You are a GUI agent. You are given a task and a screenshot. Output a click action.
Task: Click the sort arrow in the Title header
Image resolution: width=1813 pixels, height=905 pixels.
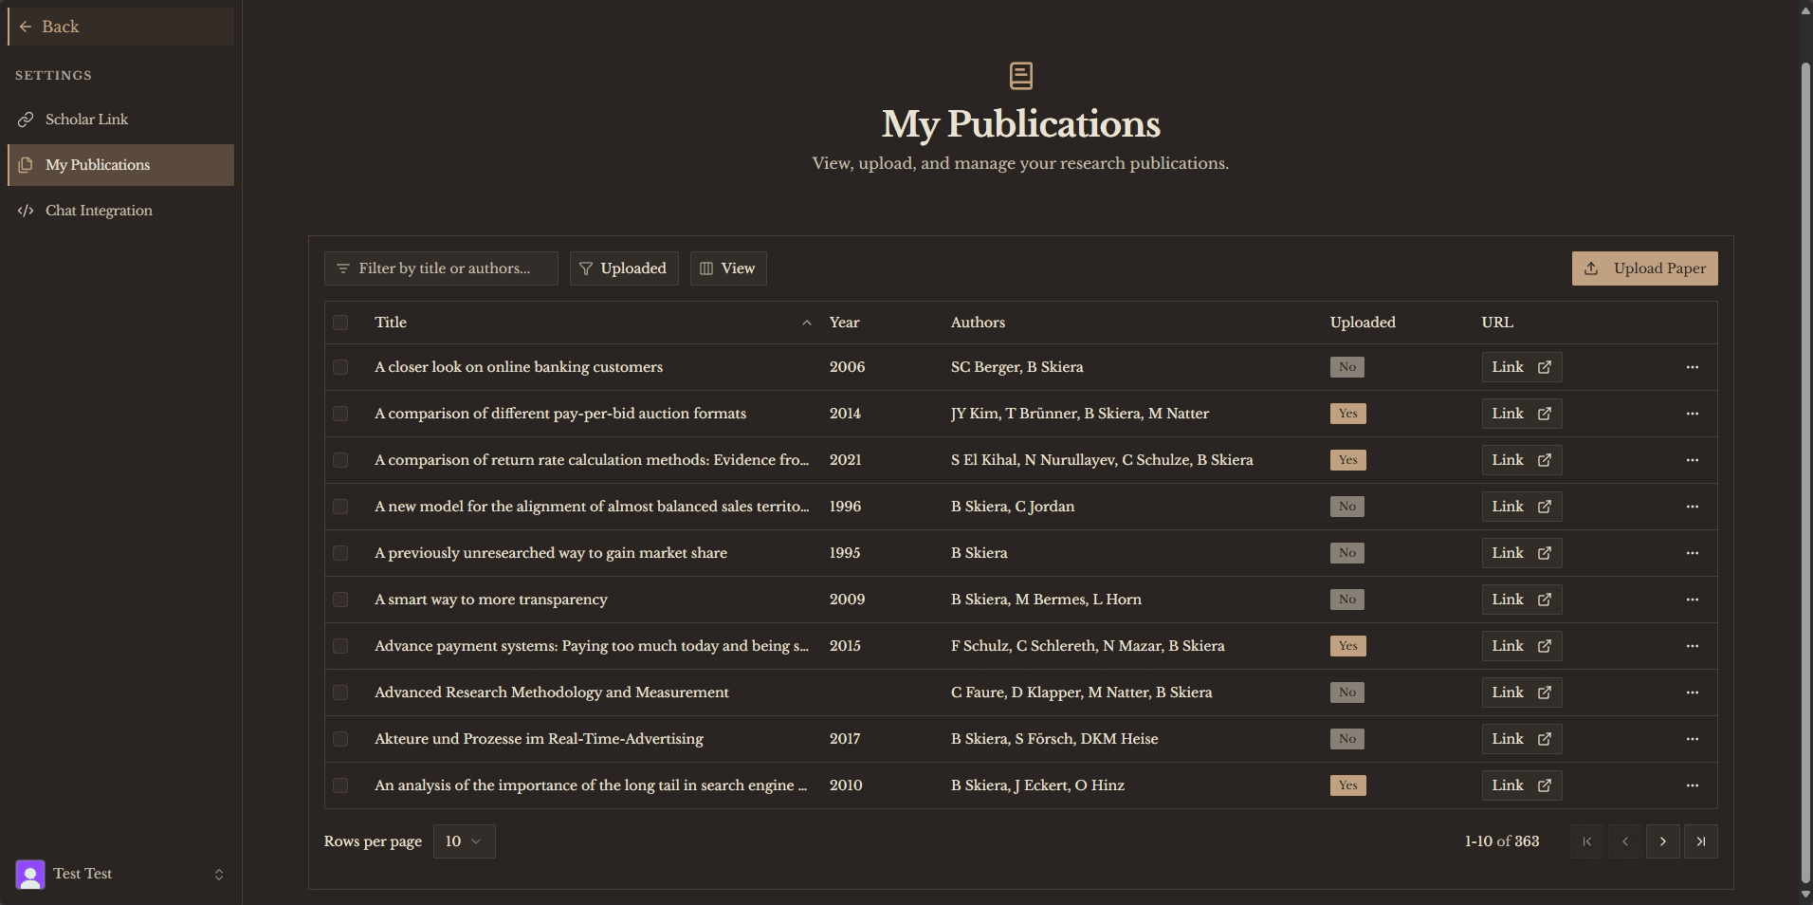click(807, 323)
